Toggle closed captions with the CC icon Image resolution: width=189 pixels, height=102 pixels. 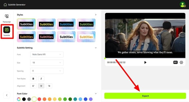(x=175, y=62)
